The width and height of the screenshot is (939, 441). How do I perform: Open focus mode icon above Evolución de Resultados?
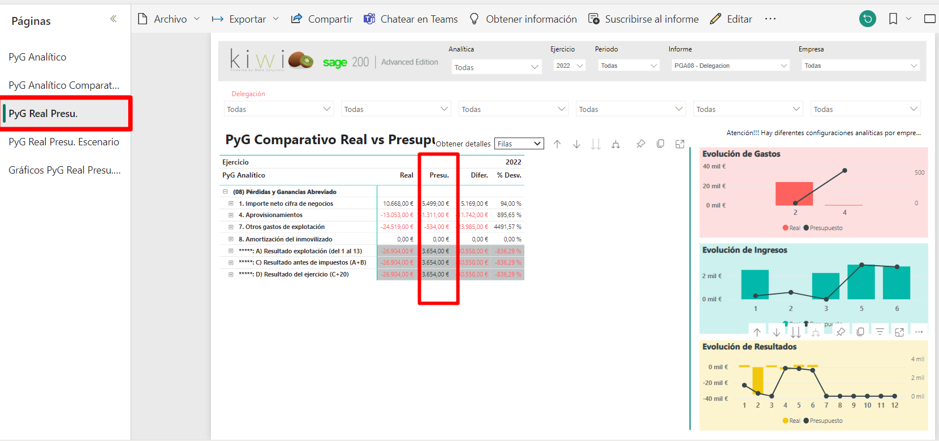[899, 332]
